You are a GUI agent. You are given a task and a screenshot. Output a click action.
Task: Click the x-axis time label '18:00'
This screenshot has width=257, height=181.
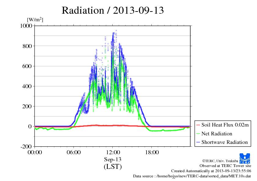coord(152,152)
